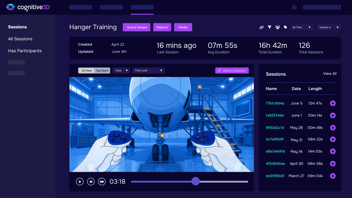
Task: Click the 12m 47s length value
Action: pos(315,103)
